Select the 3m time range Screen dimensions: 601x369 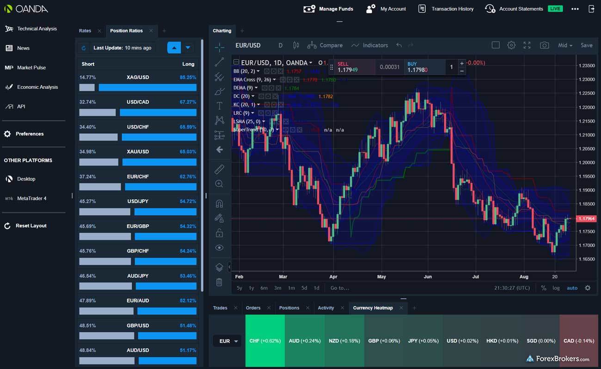coord(277,288)
